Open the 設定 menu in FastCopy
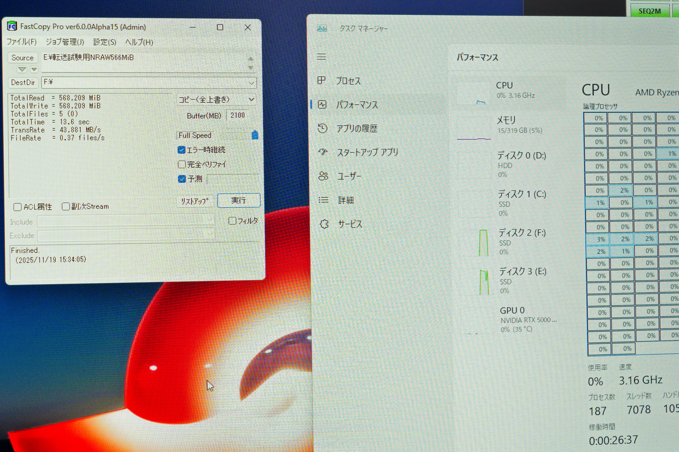Image resolution: width=679 pixels, height=452 pixels. point(104,42)
